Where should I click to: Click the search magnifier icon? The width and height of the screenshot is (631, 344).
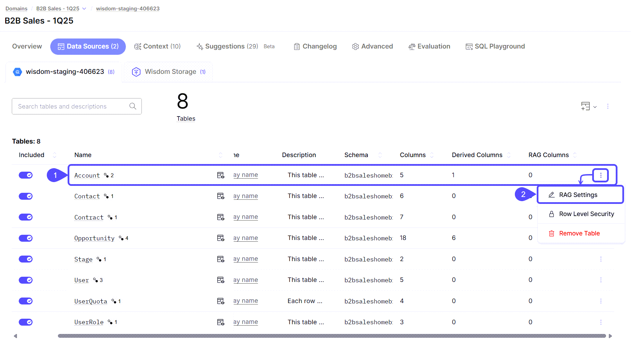(133, 106)
